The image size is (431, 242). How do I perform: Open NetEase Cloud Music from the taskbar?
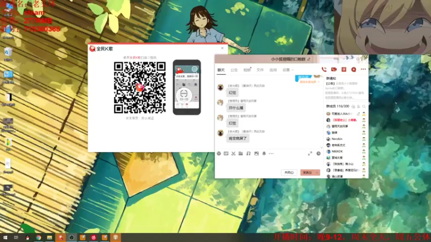(x=93, y=238)
